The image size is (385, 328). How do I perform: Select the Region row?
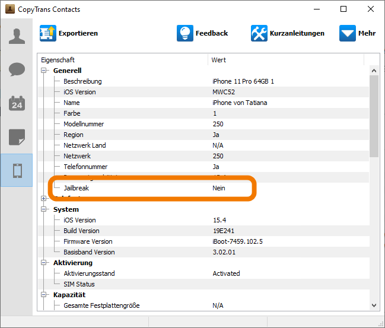(203, 135)
